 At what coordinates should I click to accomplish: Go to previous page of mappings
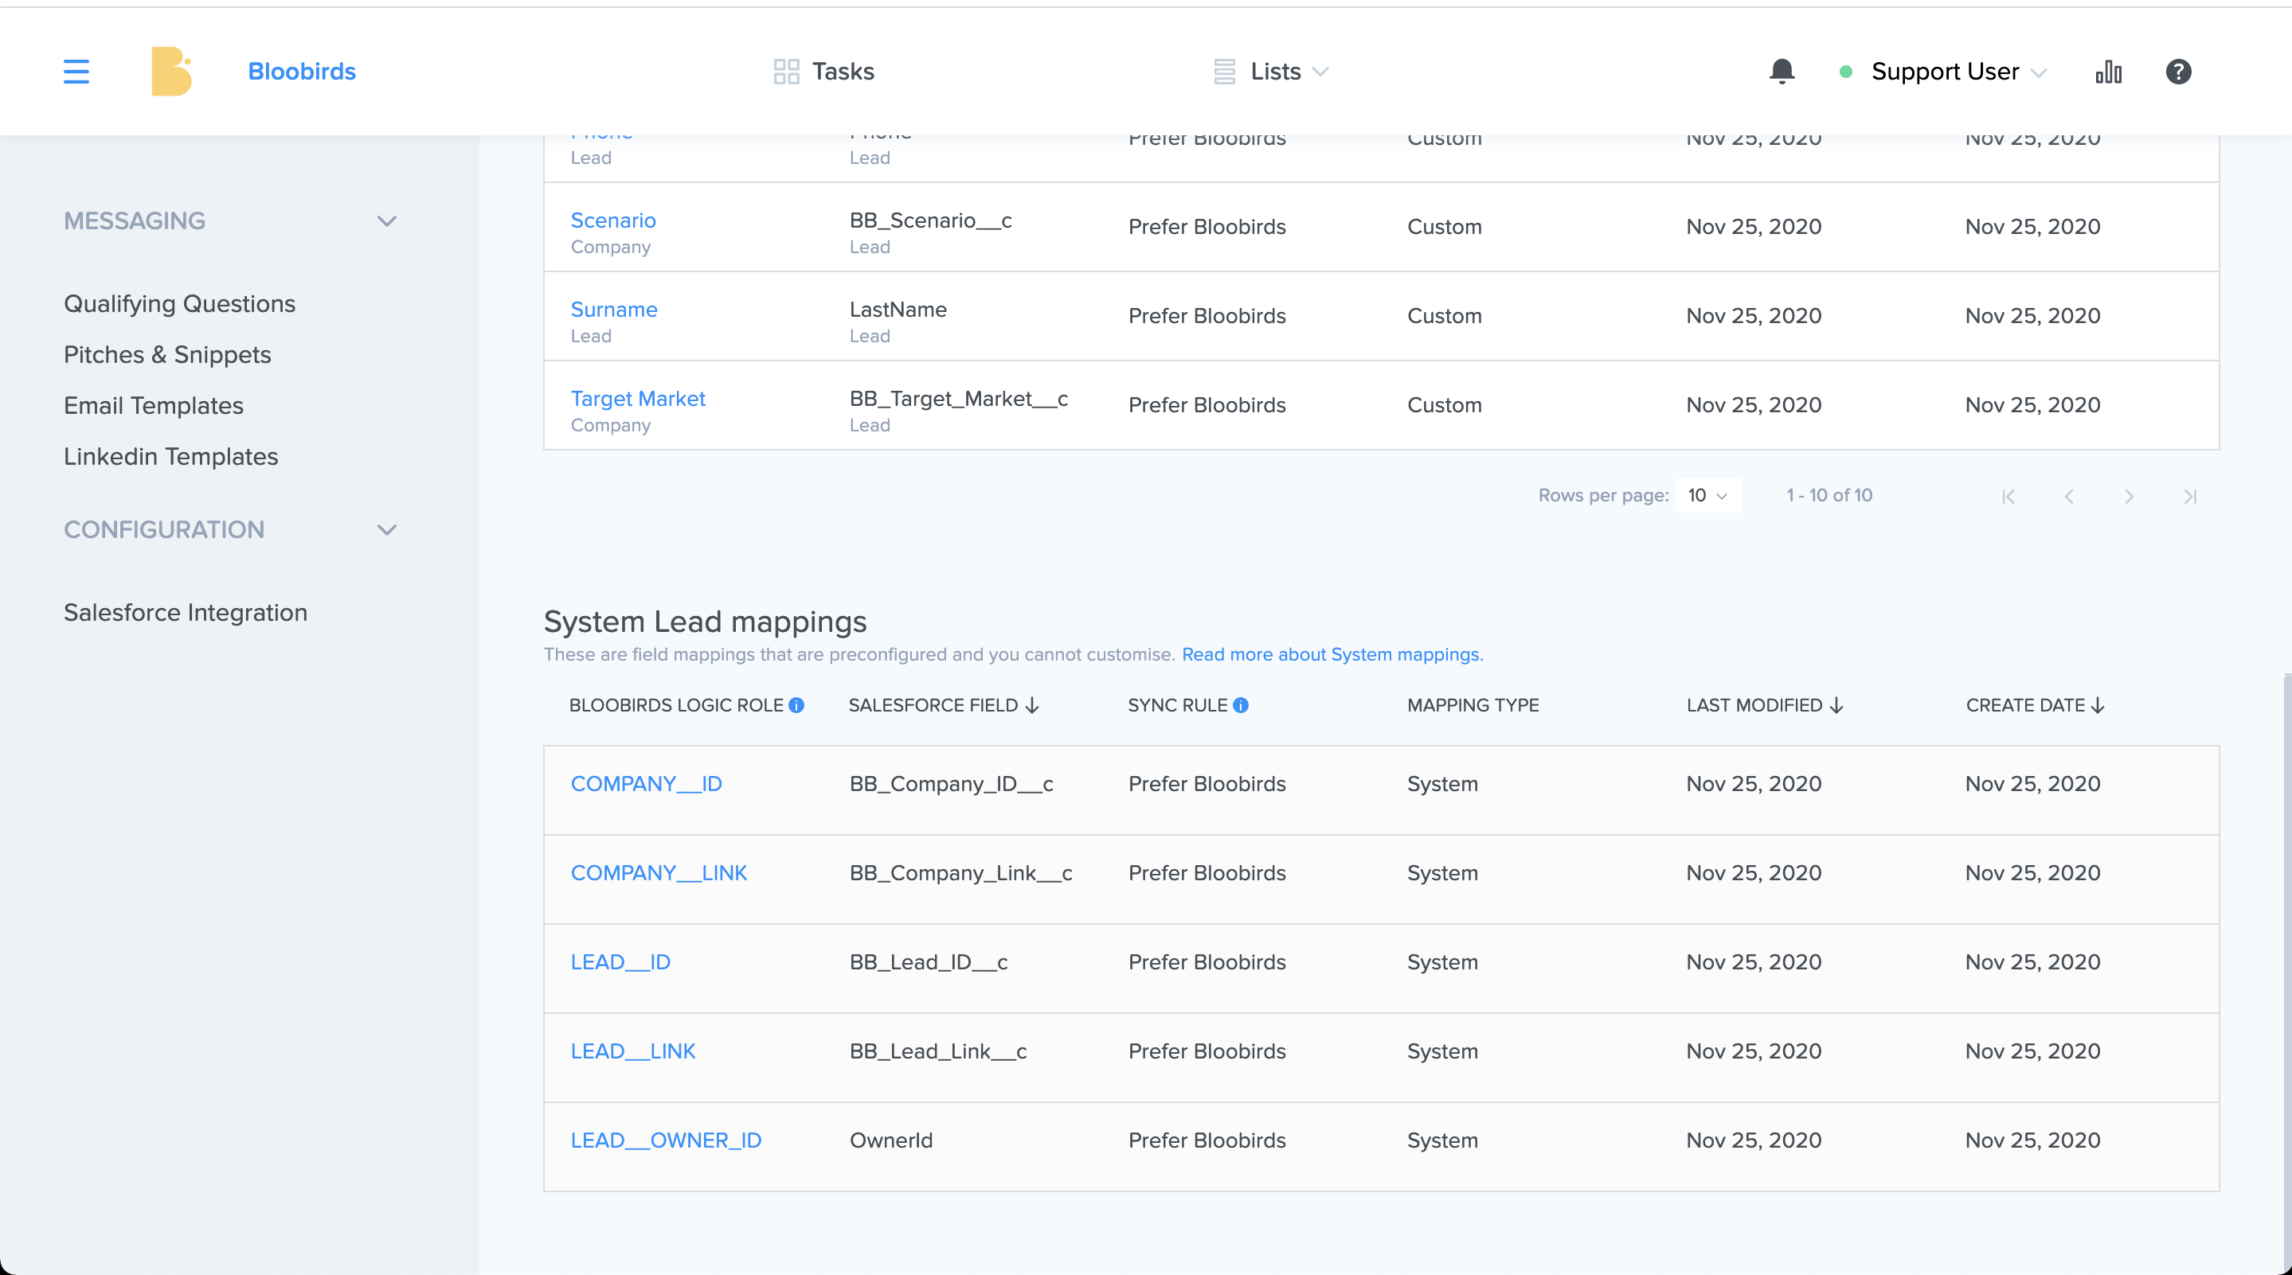tap(2069, 496)
